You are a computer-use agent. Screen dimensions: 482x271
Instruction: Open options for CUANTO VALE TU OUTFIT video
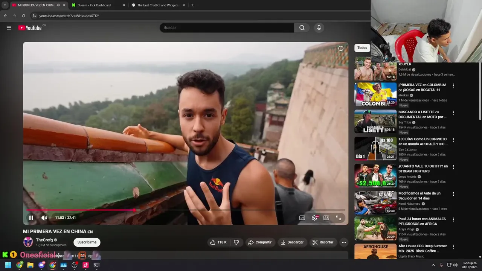pos(453,167)
